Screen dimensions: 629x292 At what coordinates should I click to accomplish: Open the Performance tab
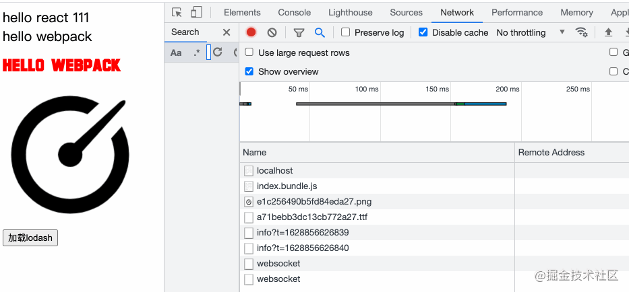(x=516, y=12)
